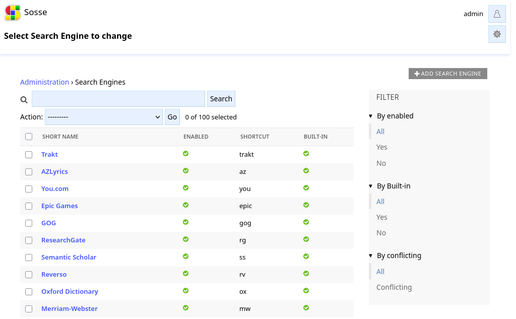Click enabled check icon for Epic Games
Viewport: 516px width, 319px height.
coord(185,205)
